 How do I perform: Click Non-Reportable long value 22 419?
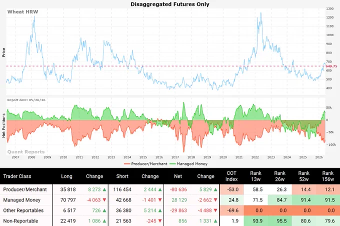[68, 221]
